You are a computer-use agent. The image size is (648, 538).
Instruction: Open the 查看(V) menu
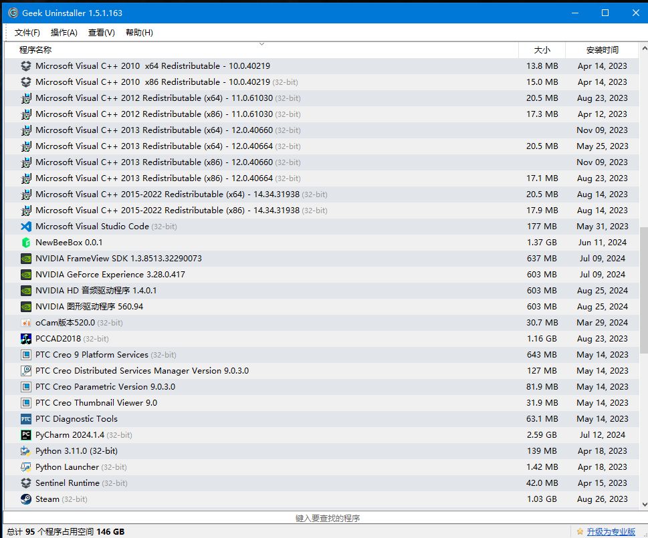[101, 33]
